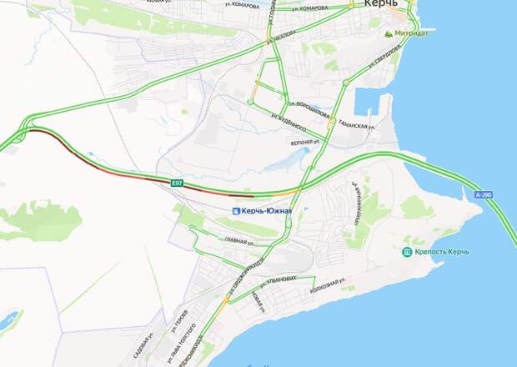Click the Крепость Керчь museum icon
This screenshot has height=367, width=517.
pyautogui.click(x=407, y=252)
